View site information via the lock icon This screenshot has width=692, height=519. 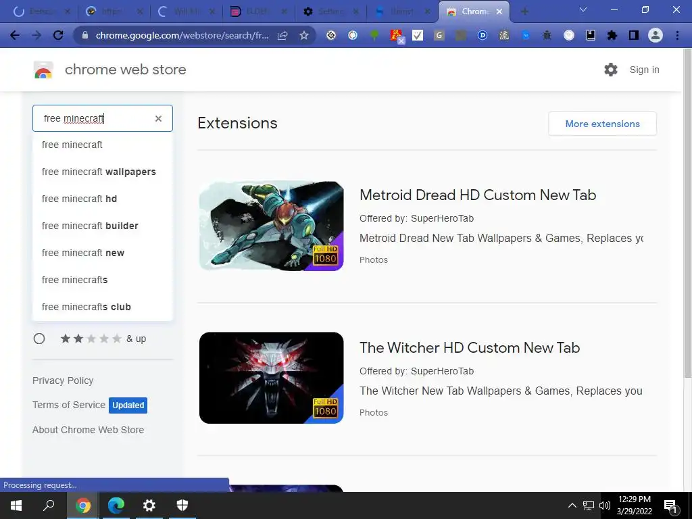tap(85, 35)
